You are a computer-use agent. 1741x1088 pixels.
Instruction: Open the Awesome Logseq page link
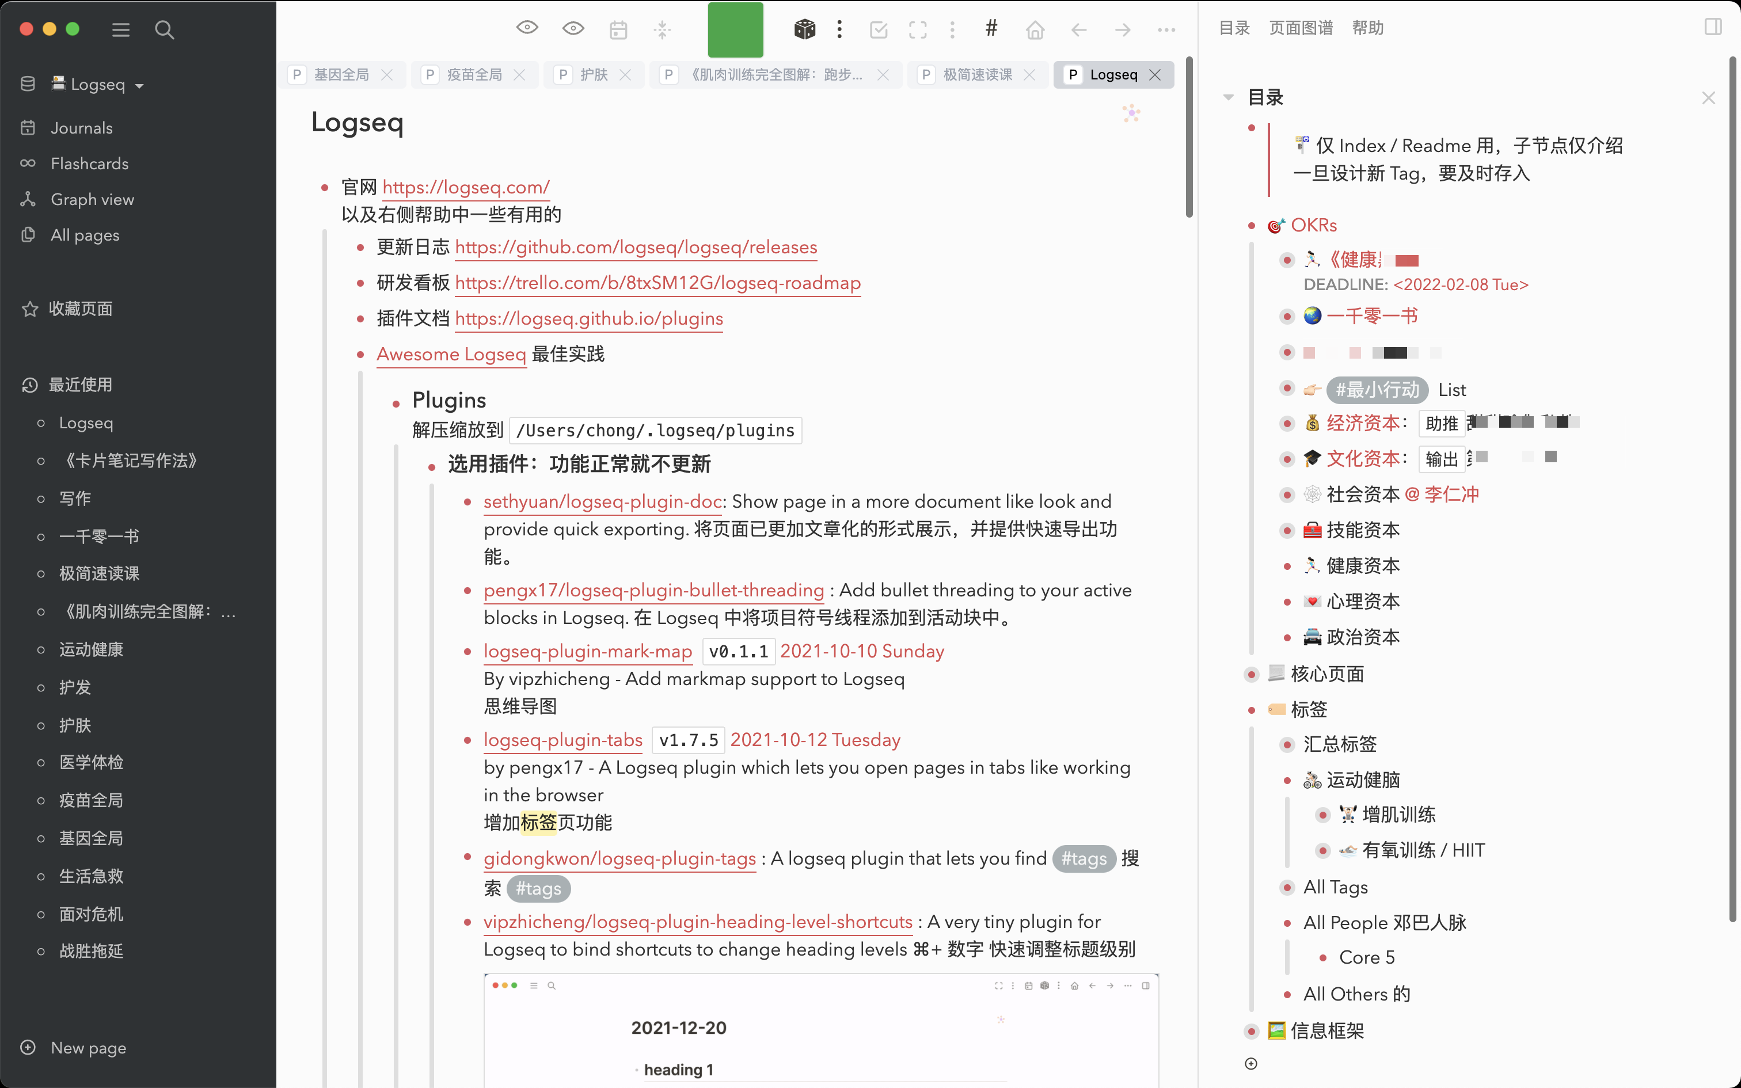pos(451,354)
